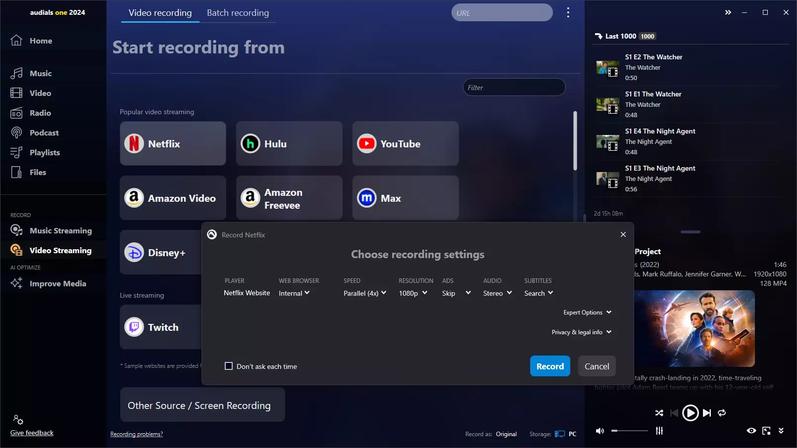
Task: Expand Privacy & legal info section
Action: click(x=582, y=332)
